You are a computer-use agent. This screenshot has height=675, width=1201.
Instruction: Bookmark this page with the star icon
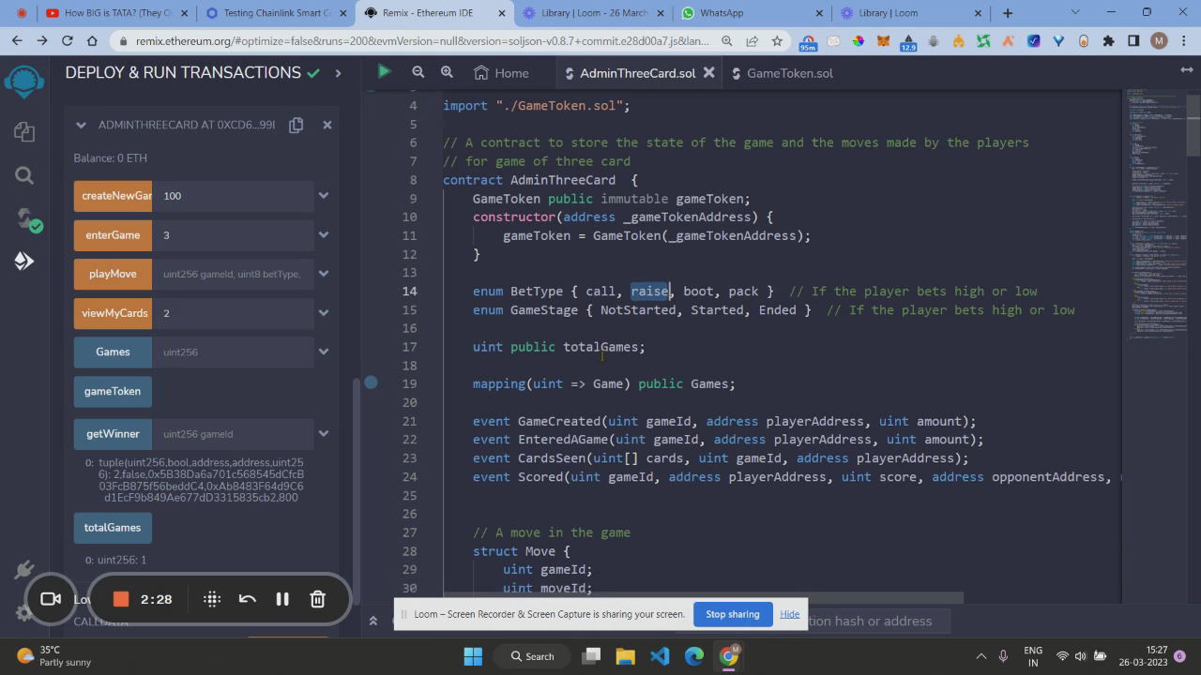(x=777, y=41)
